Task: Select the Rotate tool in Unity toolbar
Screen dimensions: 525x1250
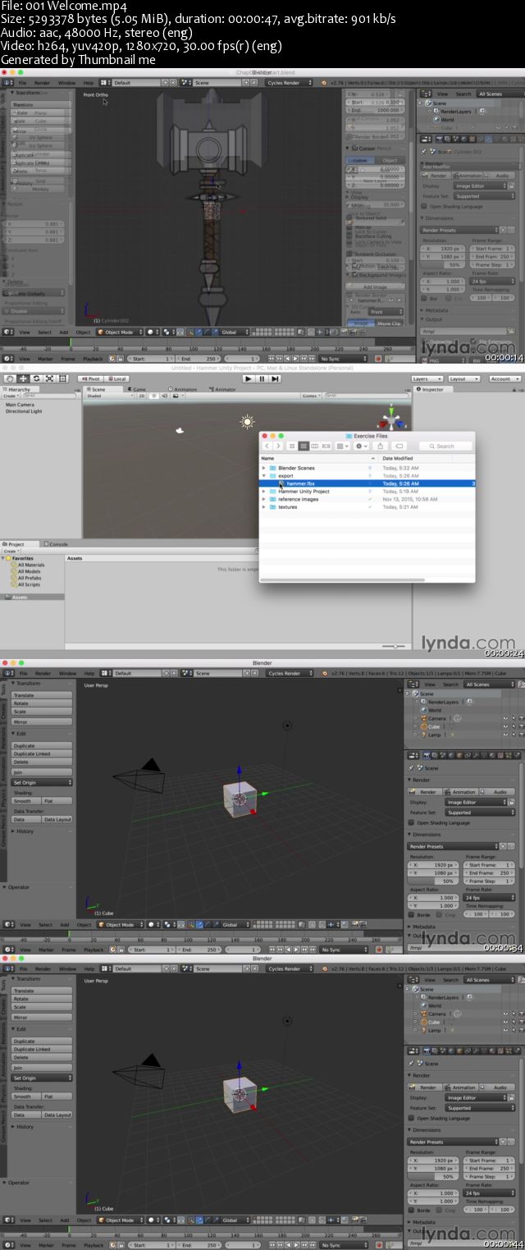Action: coord(36,378)
